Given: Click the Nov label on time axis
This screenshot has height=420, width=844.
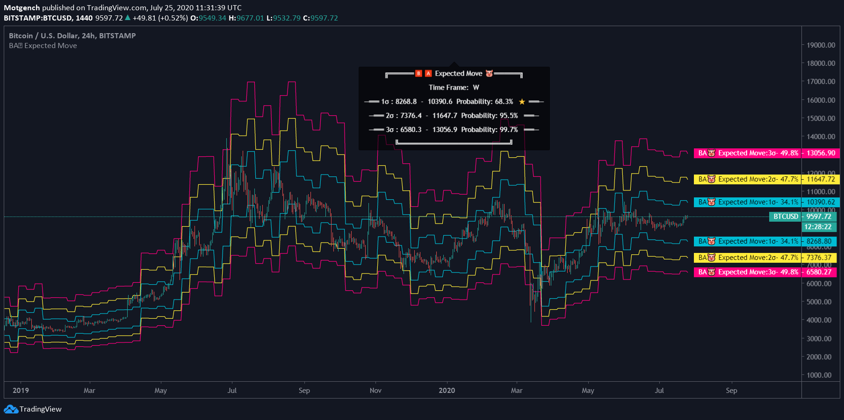Looking at the screenshot, I should pos(375,391).
